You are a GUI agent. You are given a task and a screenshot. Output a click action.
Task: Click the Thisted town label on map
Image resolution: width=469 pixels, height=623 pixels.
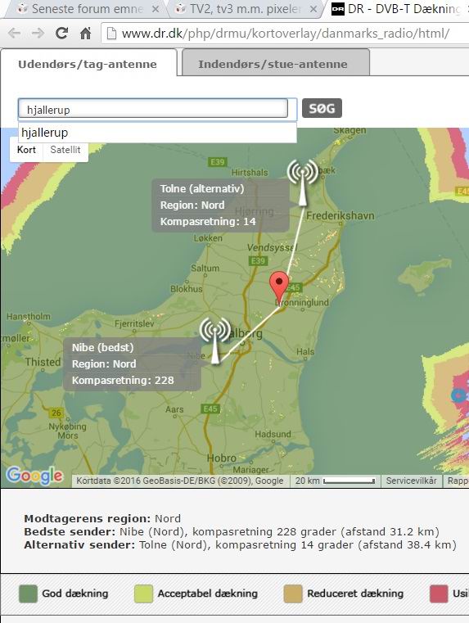point(43,362)
